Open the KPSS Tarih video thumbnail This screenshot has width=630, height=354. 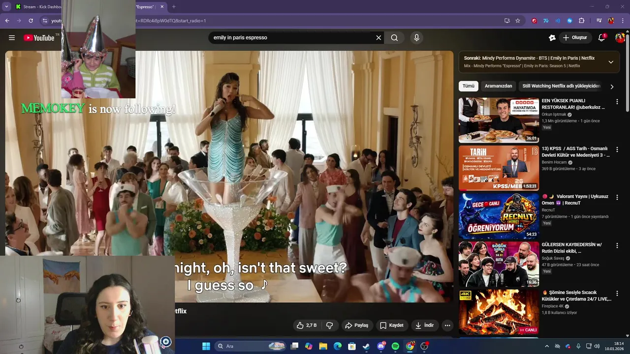[x=499, y=168]
